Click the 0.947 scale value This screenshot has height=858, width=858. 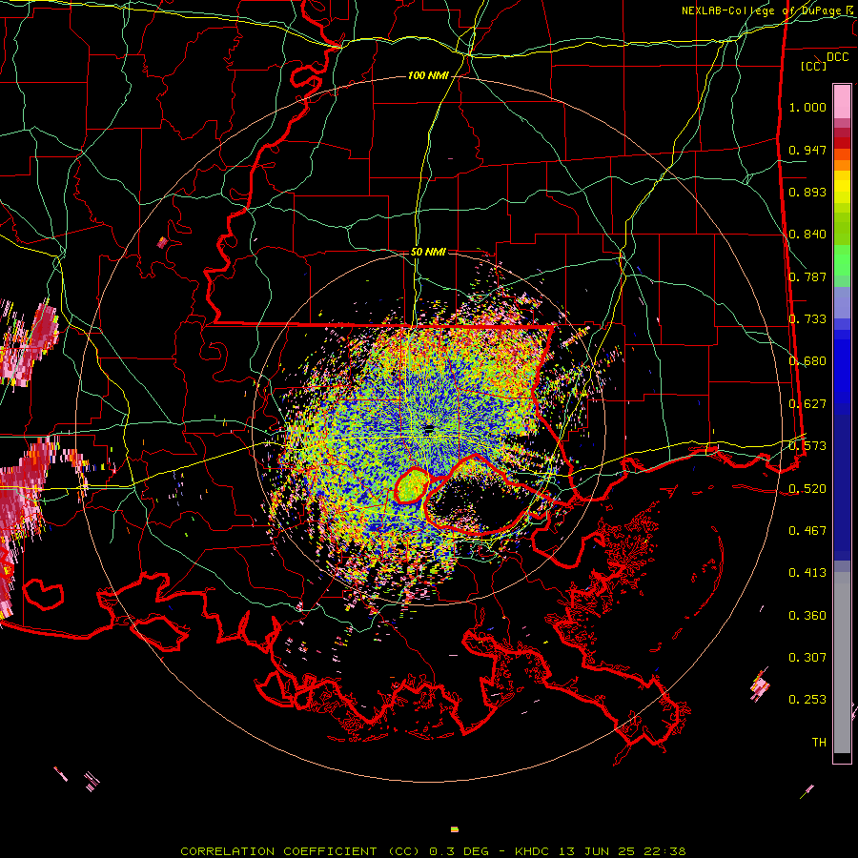pos(807,150)
